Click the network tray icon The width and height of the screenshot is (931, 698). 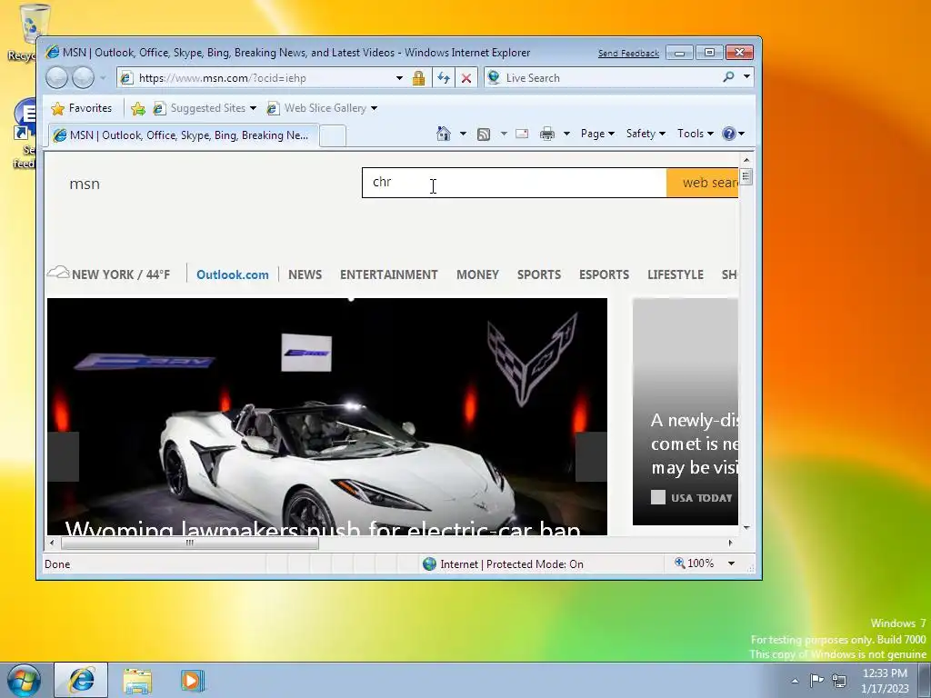(839, 680)
